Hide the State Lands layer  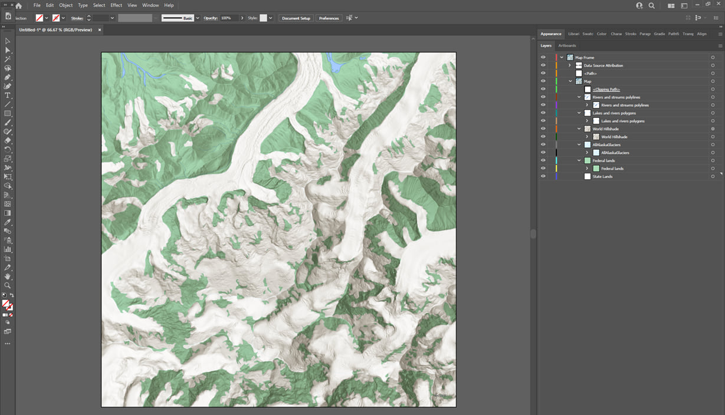[543, 176]
